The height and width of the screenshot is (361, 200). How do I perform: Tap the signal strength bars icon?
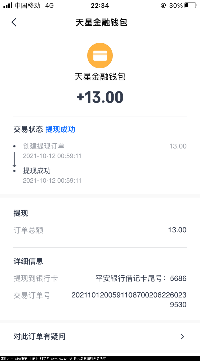point(8,5)
